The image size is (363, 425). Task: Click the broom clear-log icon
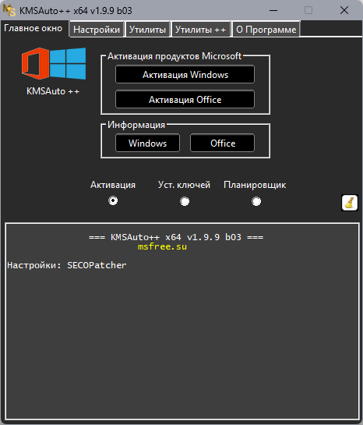[x=350, y=203]
